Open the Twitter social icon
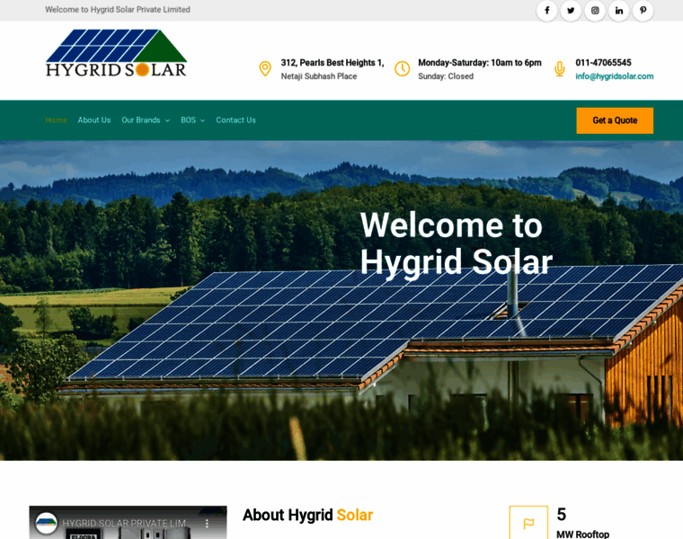Screen dimensions: 683x539 (x=571, y=11)
